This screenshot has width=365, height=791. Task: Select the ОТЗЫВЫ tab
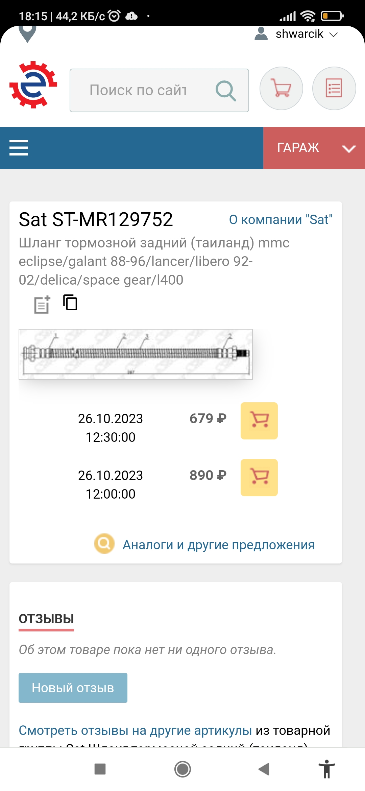point(46,619)
